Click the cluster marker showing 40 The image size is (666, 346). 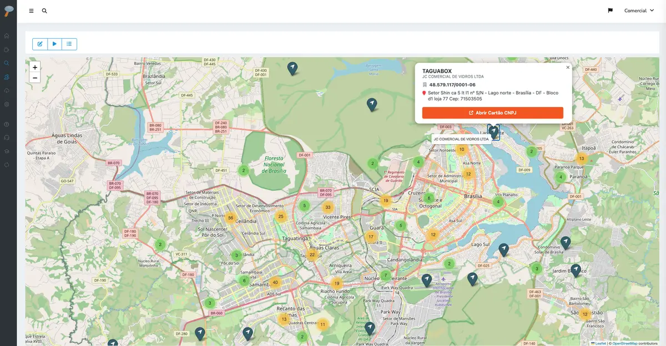[275, 282]
